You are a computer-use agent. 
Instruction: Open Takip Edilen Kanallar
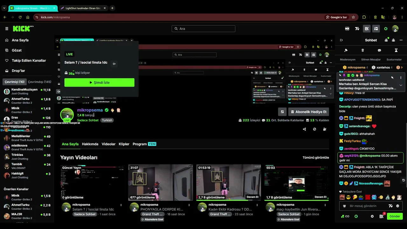(29, 60)
